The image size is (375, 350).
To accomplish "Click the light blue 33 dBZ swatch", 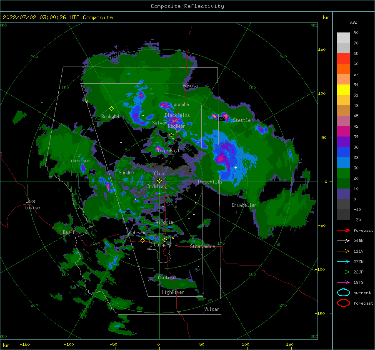I will coord(343,162).
